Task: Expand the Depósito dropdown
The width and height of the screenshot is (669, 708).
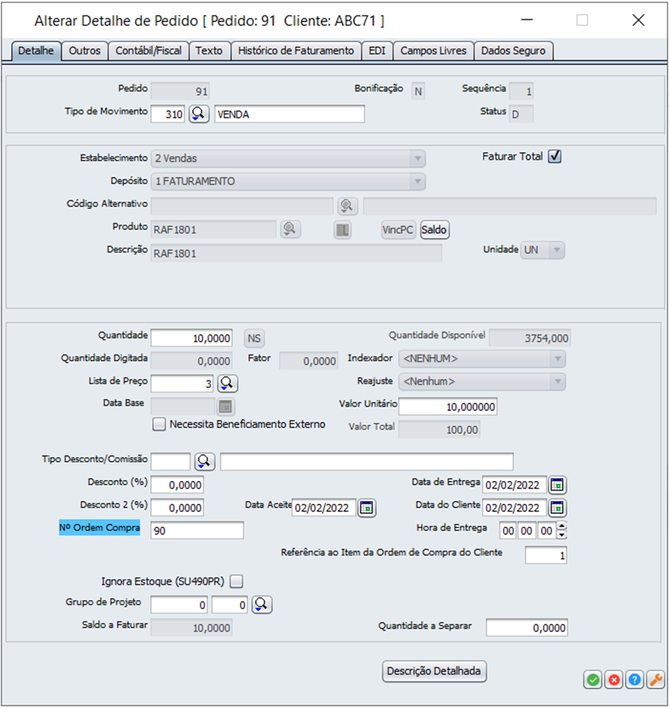Action: (x=418, y=181)
